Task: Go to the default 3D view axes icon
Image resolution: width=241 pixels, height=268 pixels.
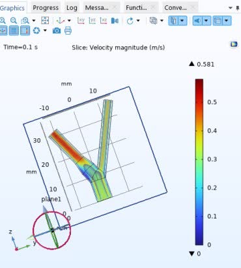Action: [60, 21]
